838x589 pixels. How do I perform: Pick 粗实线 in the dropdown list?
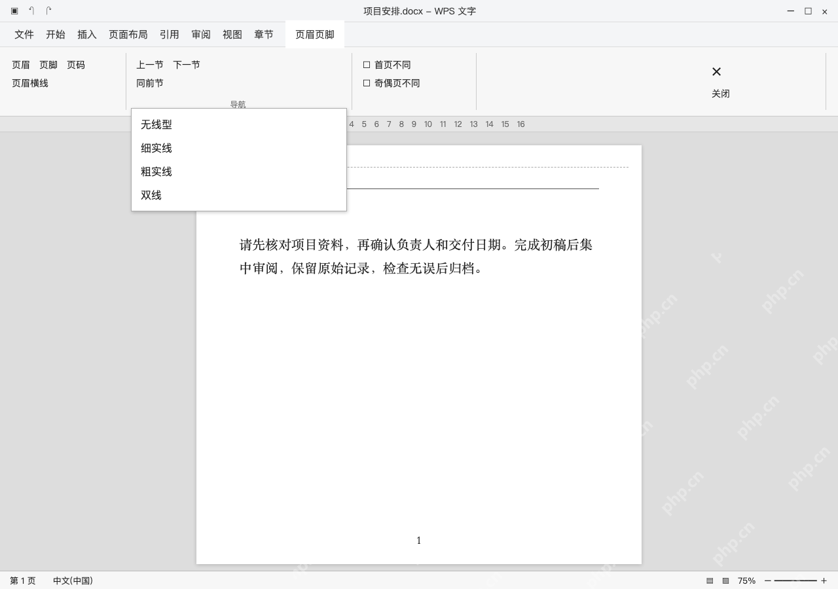pyautogui.click(x=239, y=171)
